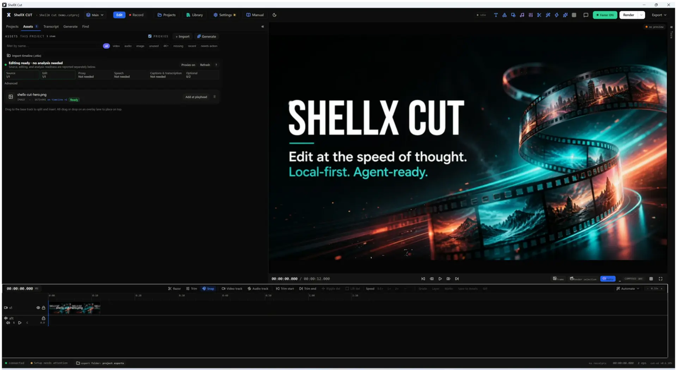The height and width of the screenshot is (370, 677).
Task: Collapse the right tools panel chevron
Action: [671, 27]
